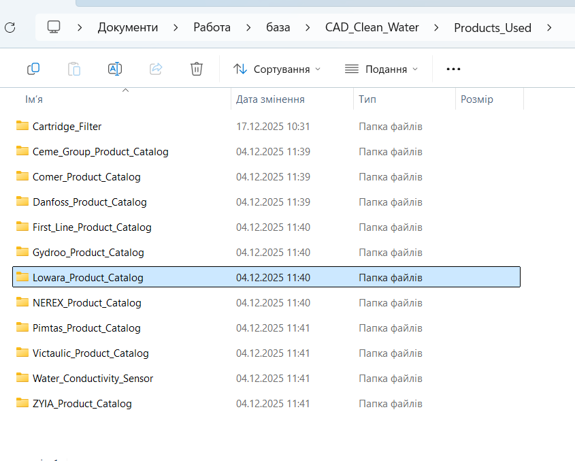Open the Сортування dropdown
The width and height of the screenshot is (575, 461).
pyautogui.click(x=277, y=69)
